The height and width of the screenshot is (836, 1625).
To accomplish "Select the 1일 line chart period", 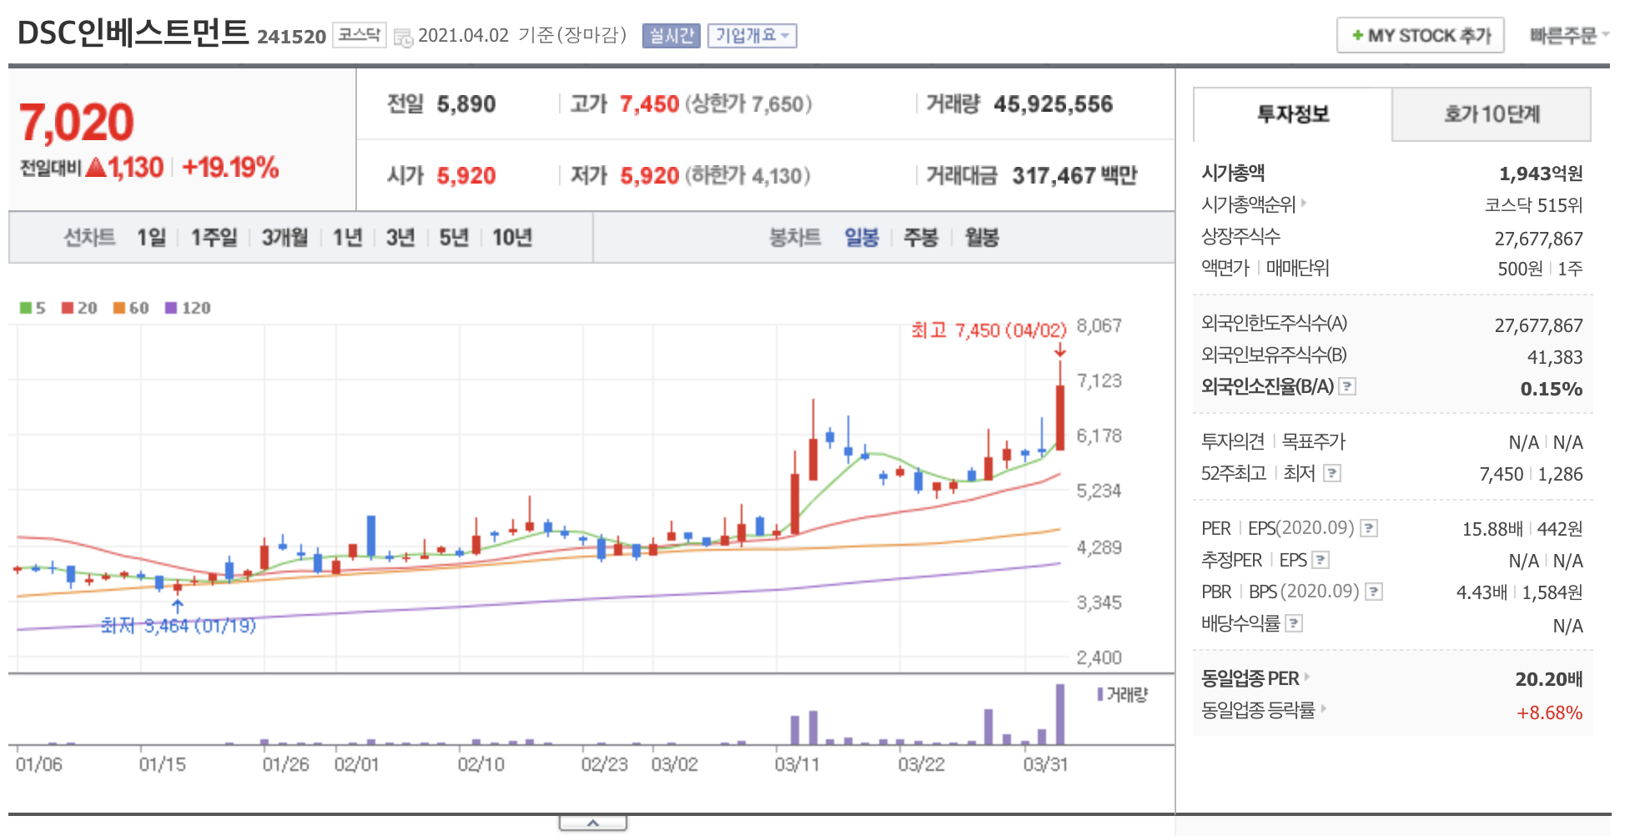I will pos(152,238).
